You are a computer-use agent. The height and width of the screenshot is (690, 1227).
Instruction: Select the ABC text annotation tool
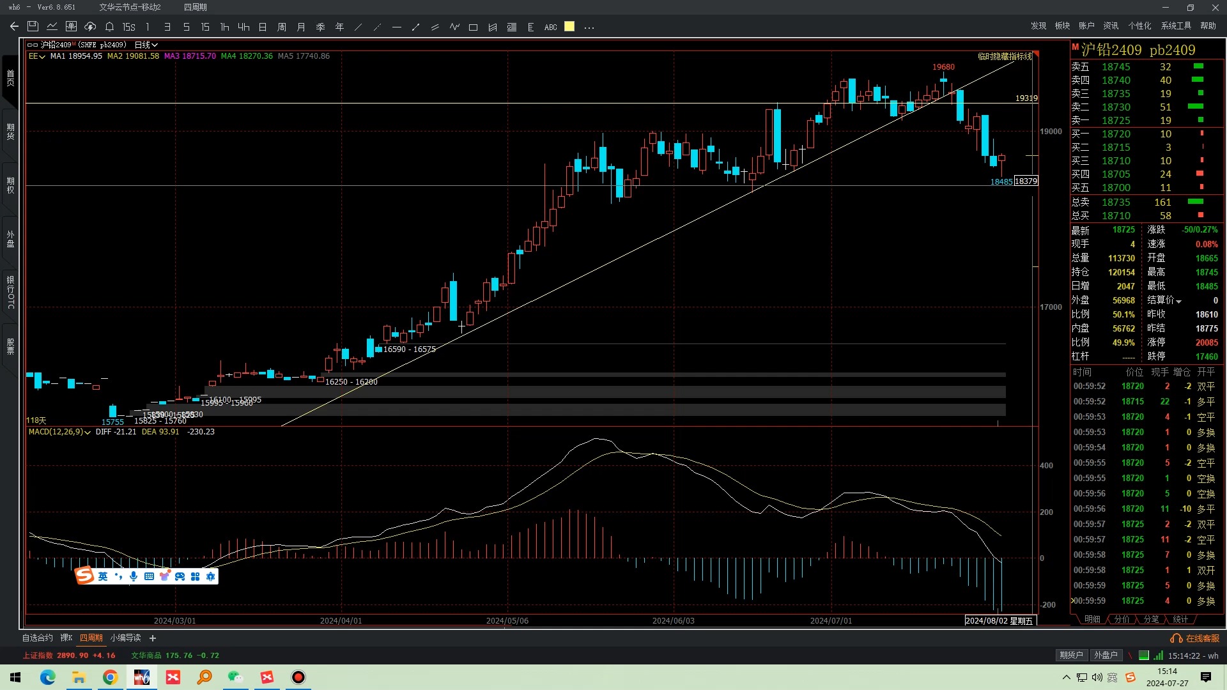click(x=550, y=27)
